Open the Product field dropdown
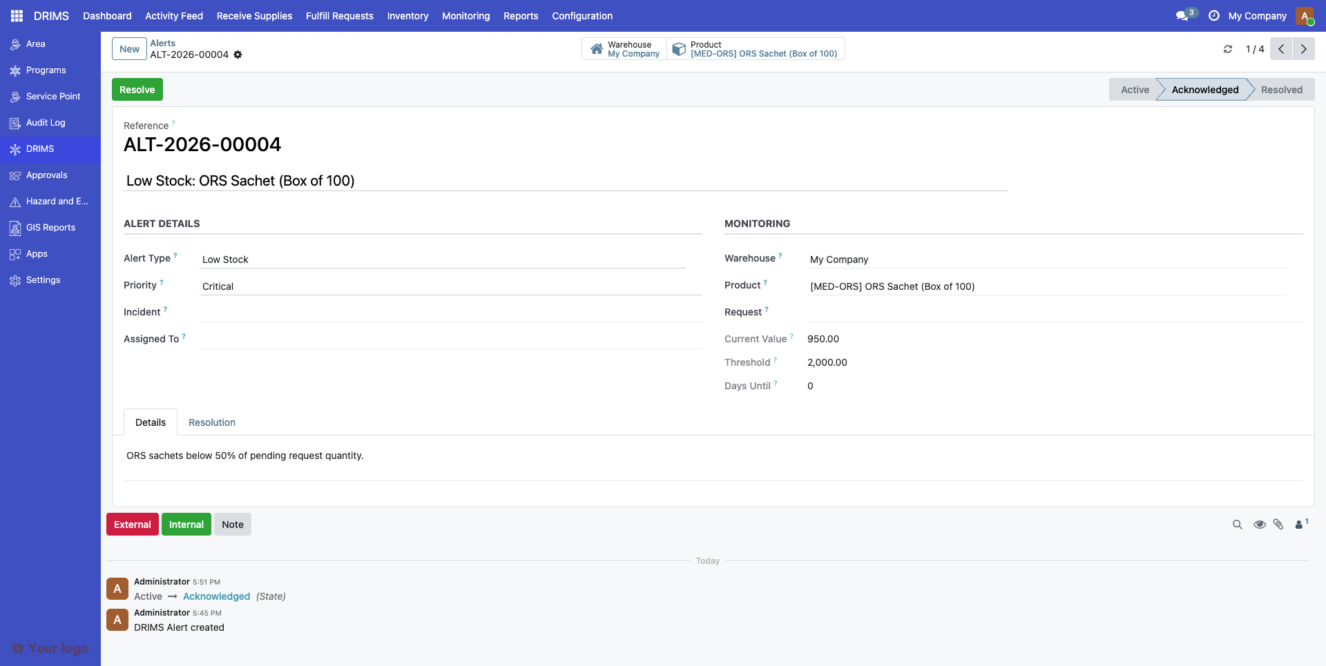The height and width of the screenshot is (666, 1326). (x=1046, y=286)
